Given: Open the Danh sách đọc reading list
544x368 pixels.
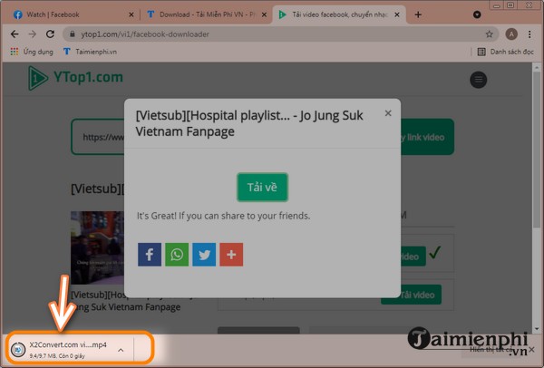Looking at the screenshot, I should pyautogui.click(x=506, y=52).
